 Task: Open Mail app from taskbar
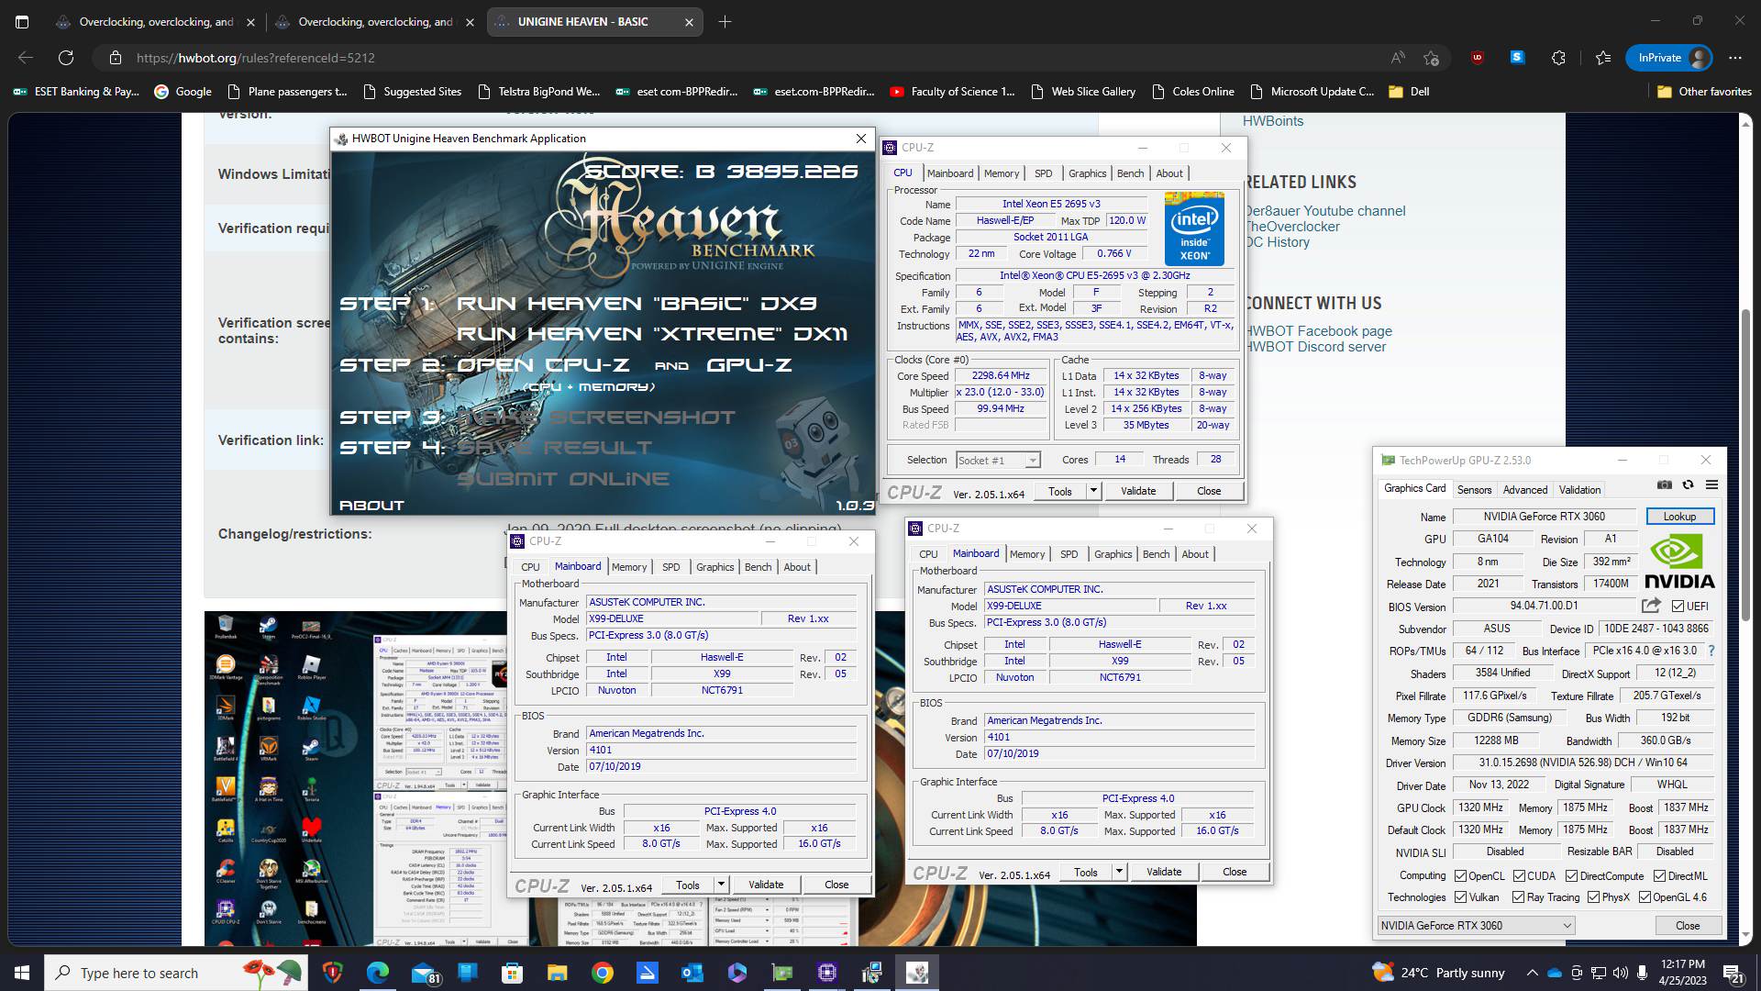click(x=425, y=973)
